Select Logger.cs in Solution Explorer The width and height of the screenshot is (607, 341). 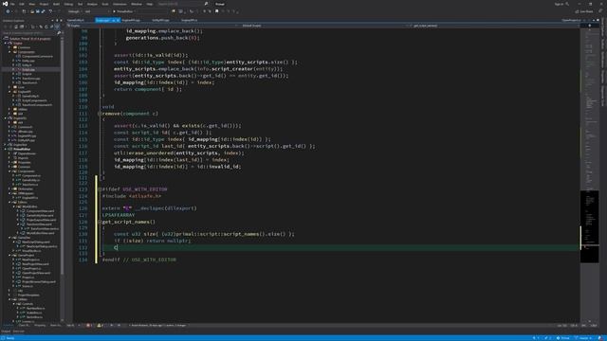tap(28, 322)
